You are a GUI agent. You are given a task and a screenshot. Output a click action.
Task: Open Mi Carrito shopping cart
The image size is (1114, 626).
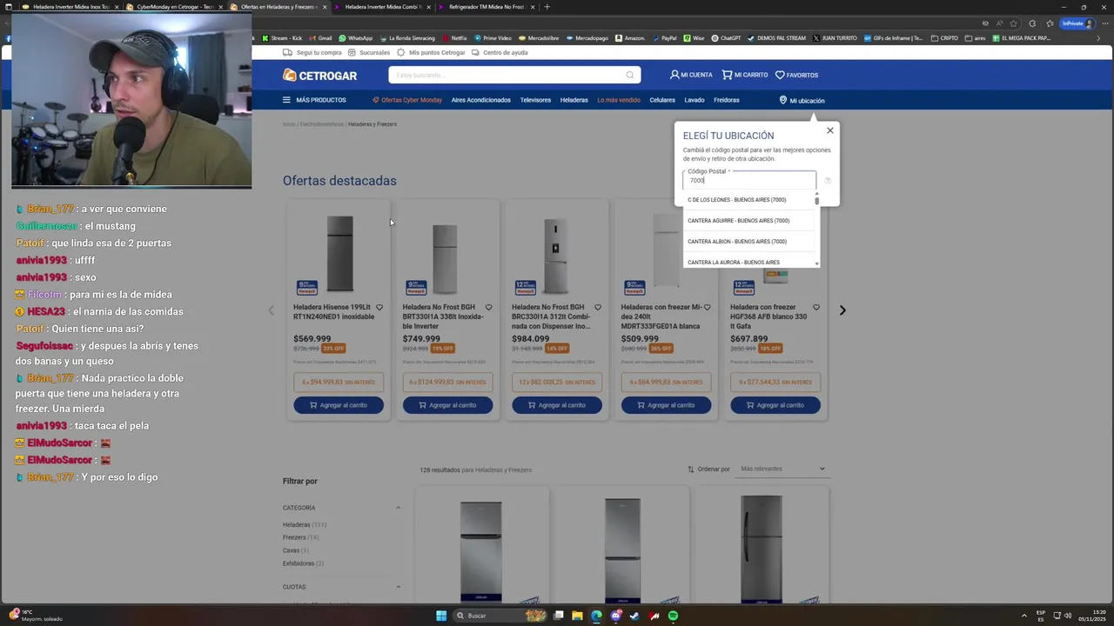745,75
